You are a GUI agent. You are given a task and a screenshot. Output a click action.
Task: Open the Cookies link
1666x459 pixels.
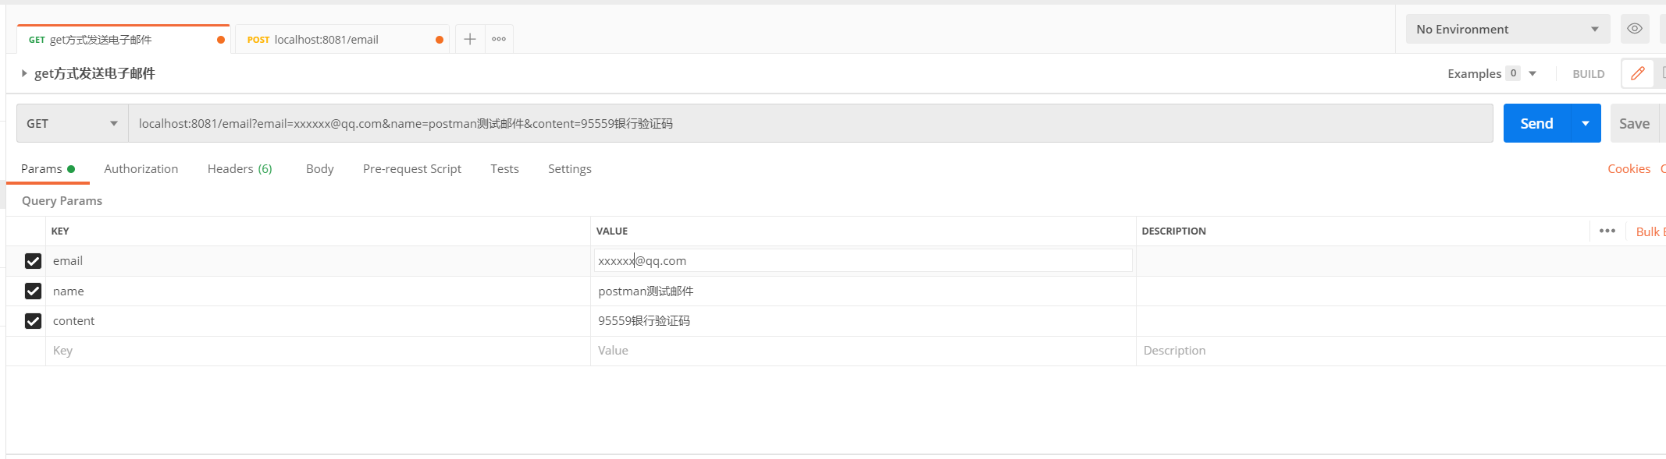click(x=1629, y=168)
